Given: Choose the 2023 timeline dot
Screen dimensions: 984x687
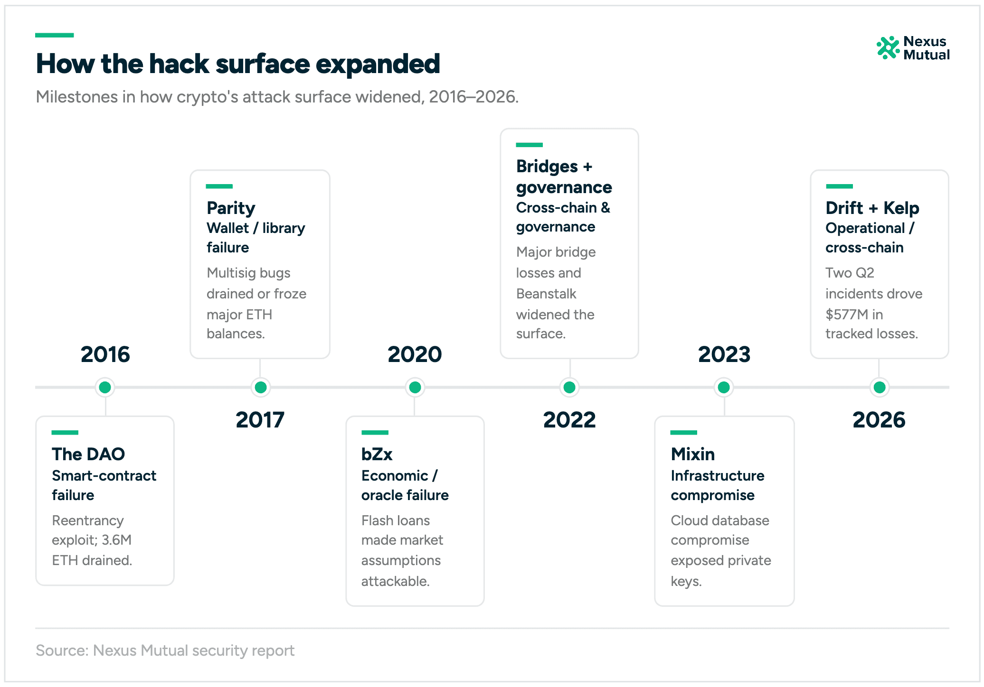Looking at the screenshot, I should (724, 387).
